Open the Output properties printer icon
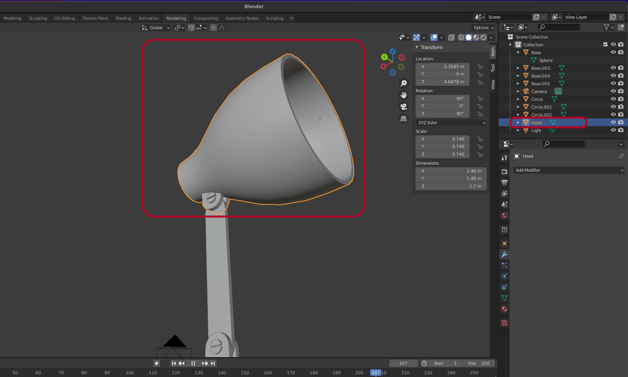The image size is (628, 377). point(505,183)
